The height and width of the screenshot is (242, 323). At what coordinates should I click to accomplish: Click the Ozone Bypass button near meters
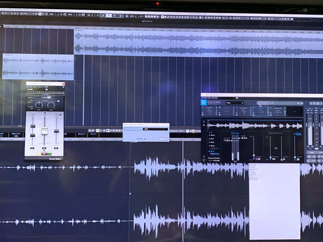[311, 153]
